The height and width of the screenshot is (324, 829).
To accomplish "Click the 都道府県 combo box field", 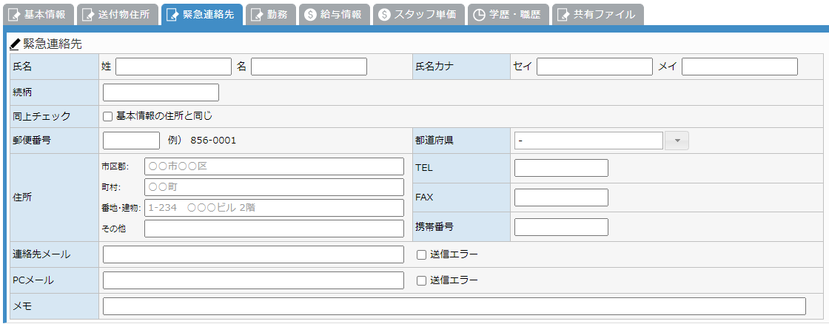I will pyautogui.click(x=588, y=141).
